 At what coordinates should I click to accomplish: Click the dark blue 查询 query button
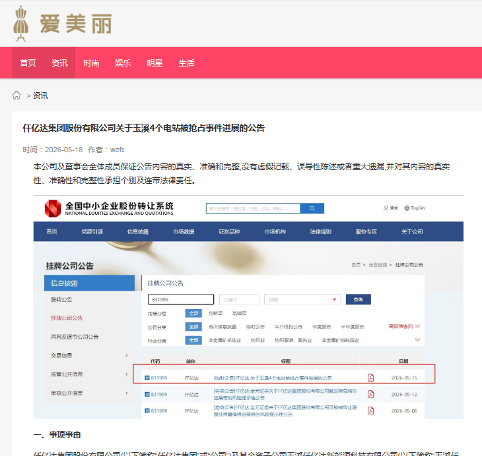[358, 300]
